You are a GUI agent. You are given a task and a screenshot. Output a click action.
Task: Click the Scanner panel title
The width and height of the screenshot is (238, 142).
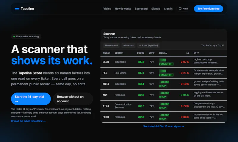click(x=109, y=34)
